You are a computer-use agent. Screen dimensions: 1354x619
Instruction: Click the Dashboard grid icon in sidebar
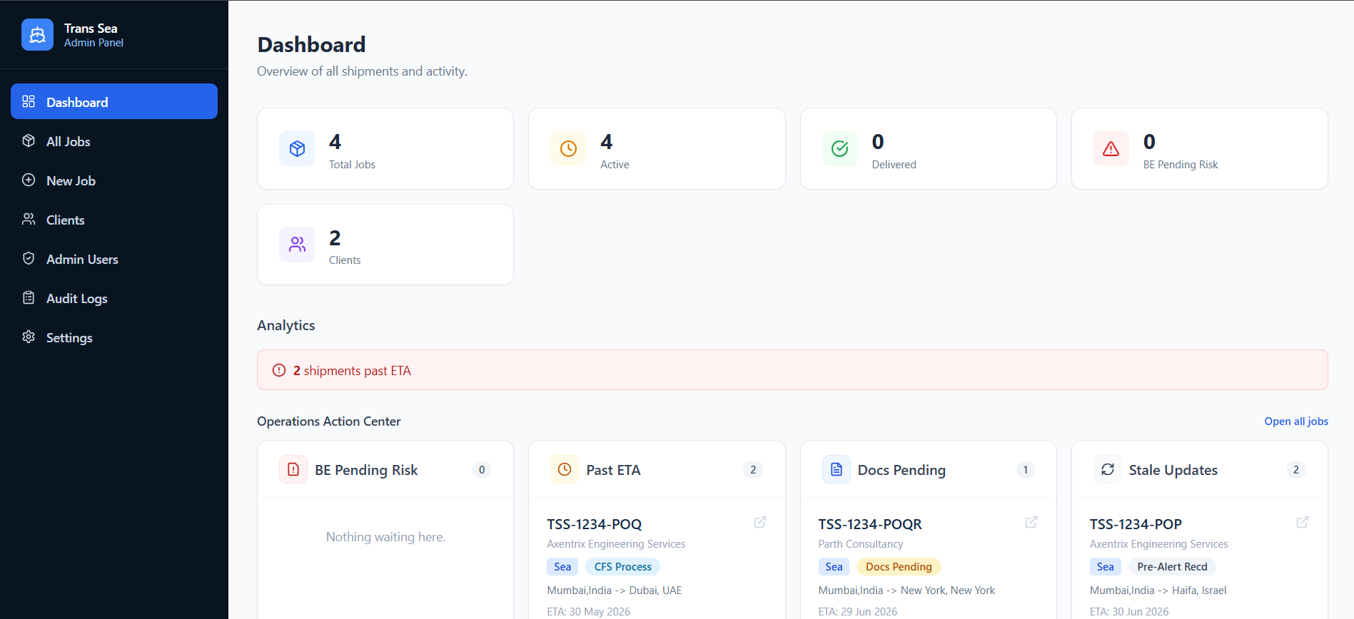click(x=29, y=101)
